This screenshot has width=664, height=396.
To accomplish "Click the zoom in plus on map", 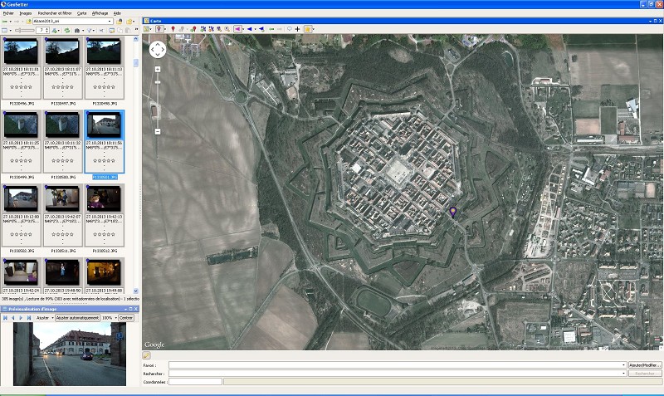I will [x=157, y=70].
